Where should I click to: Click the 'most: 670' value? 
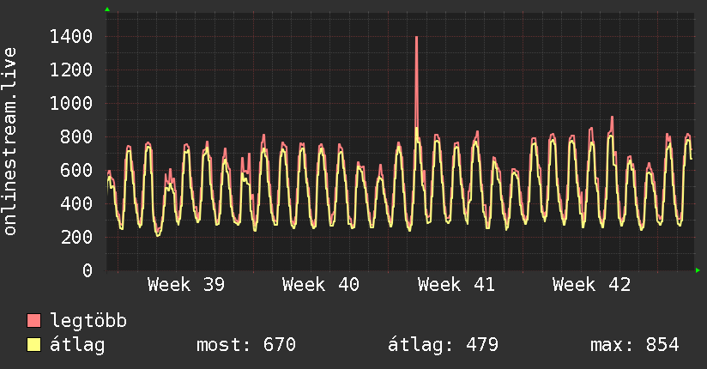pos(246,345)
